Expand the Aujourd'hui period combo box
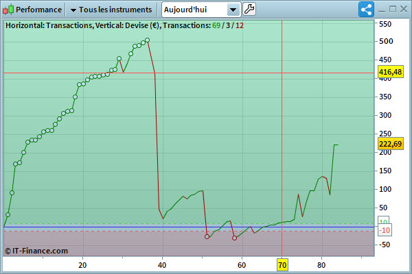 [x=201, y=10]
